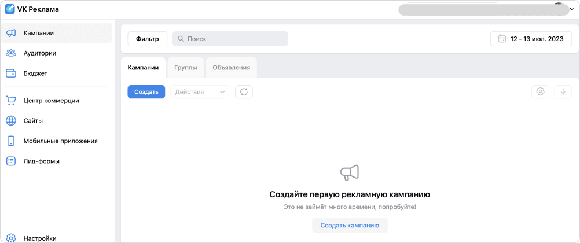Open table column settings gear
The height and width of the screenshot is (243, 580).
(x=540, y=91)
